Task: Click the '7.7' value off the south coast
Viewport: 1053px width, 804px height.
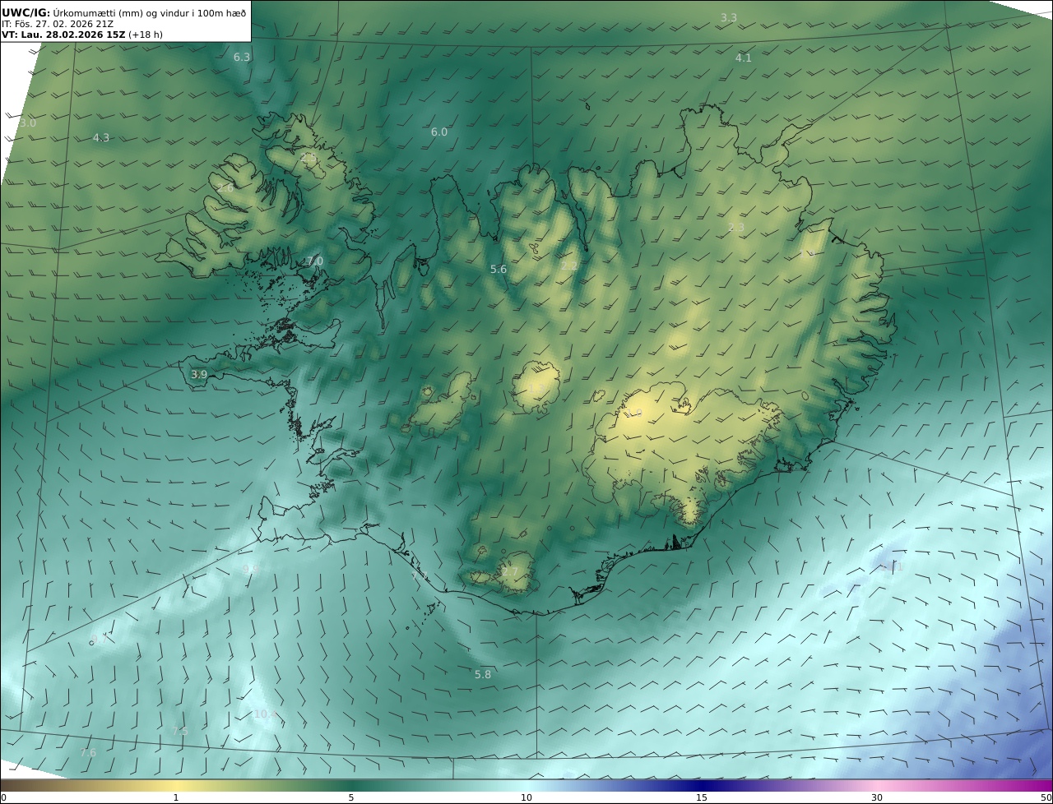Action: (x=420, y=577)
